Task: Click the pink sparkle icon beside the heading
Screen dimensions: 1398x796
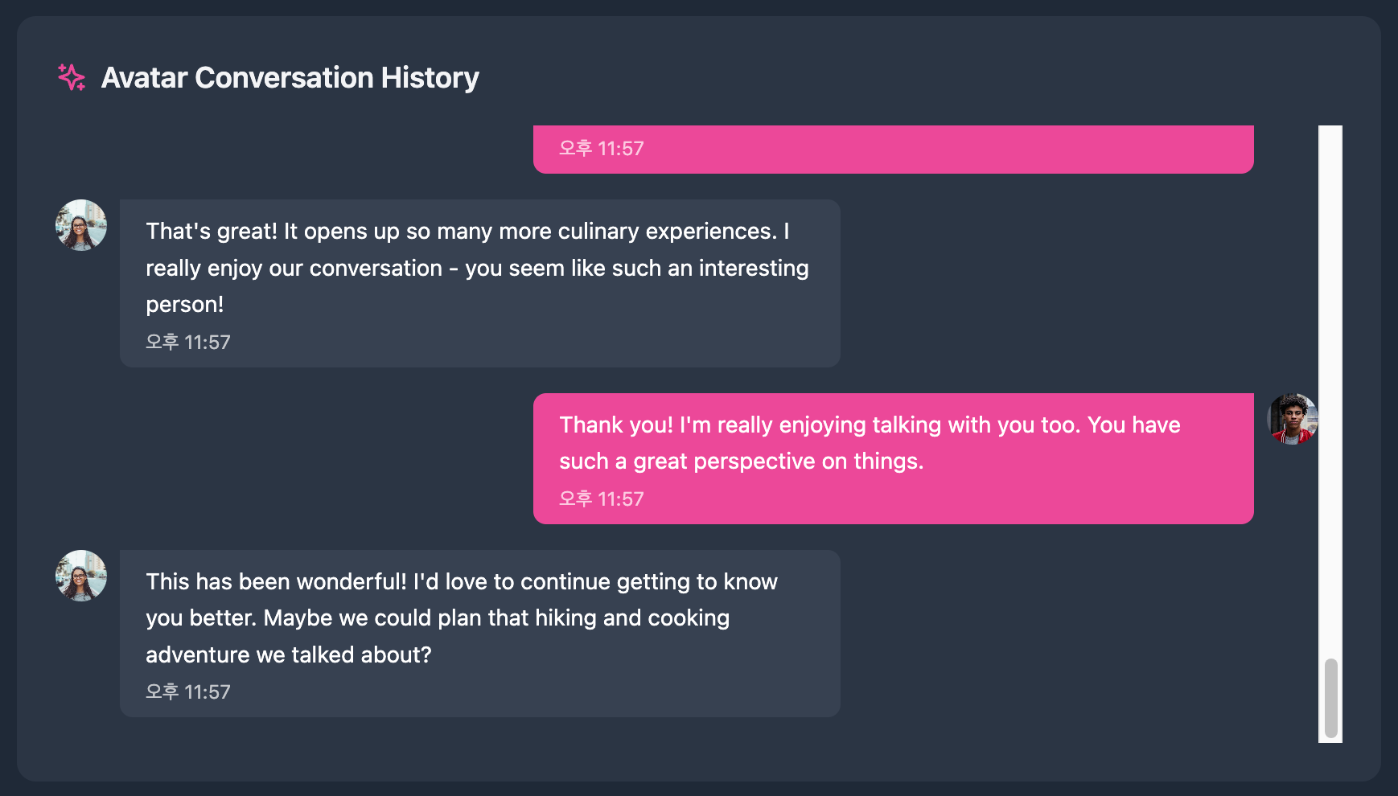Action: click(72, 77)
